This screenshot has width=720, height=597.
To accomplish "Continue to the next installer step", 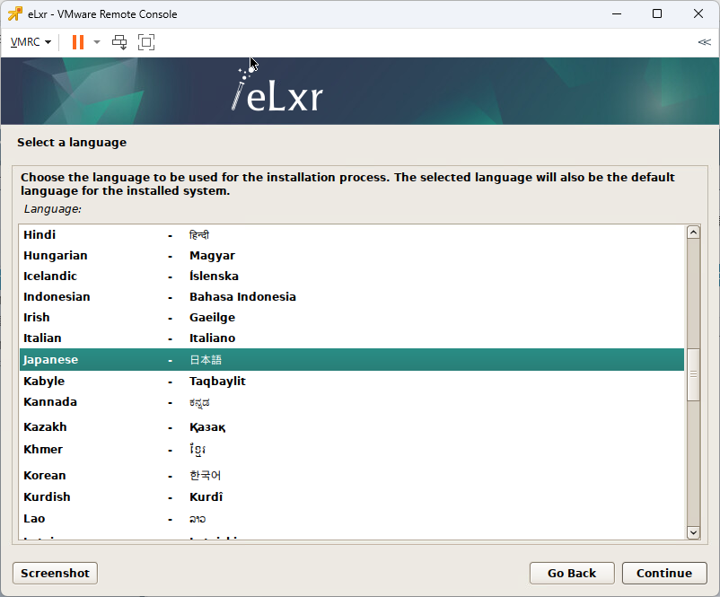I will click(664, 573).
